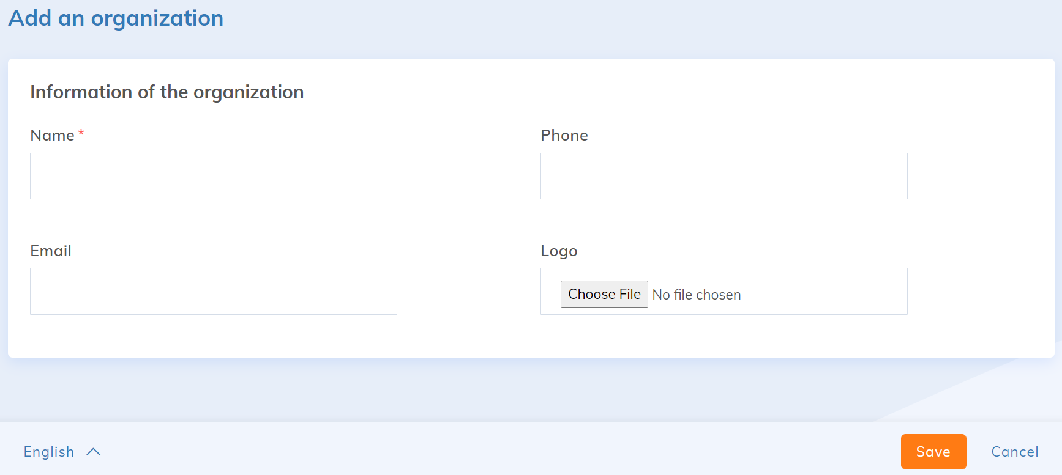1062x475 pixels.
Task: Click the word "organization" in the page title
Action: 157,18
